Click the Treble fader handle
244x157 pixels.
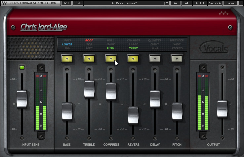(x=89, y=89)
